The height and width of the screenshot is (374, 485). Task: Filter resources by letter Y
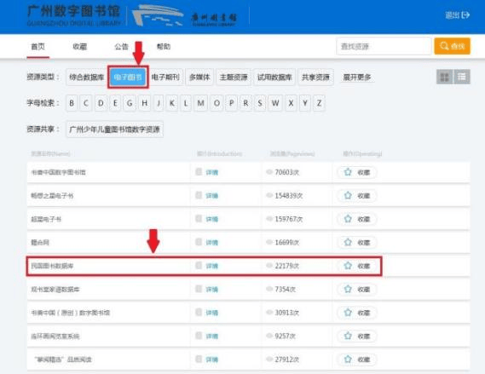(x=305, y=103)
